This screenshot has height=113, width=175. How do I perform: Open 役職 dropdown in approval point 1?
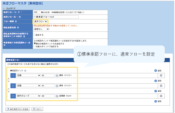tap(28, 75)
